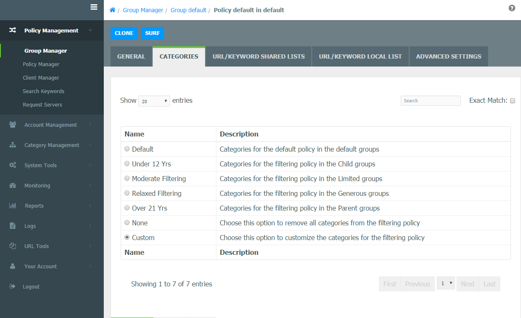521x318 pixels.
Task: Select the Under 12 Yrs radio button
Action: click(127, 164)
